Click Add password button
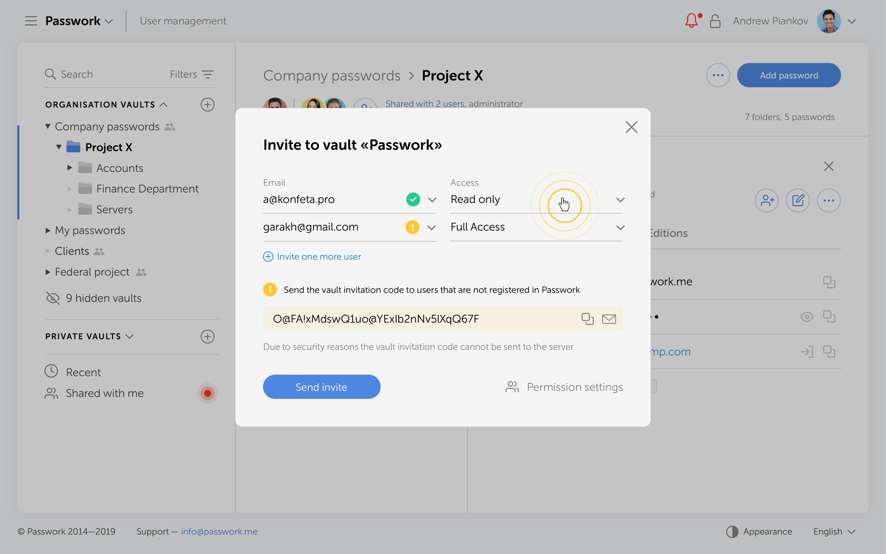 click(x=789, y=75)
